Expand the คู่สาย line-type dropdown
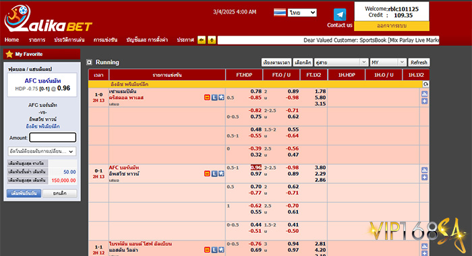472x256 pixels. pos(341,62)
